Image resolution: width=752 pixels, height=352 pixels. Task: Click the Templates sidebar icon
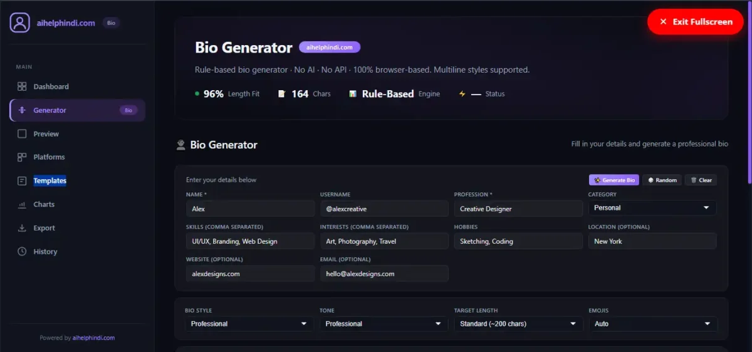pos(22,181)
